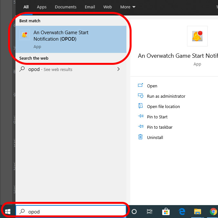
Task: Switch to the Documents search tab
Action: click(65, 7)
